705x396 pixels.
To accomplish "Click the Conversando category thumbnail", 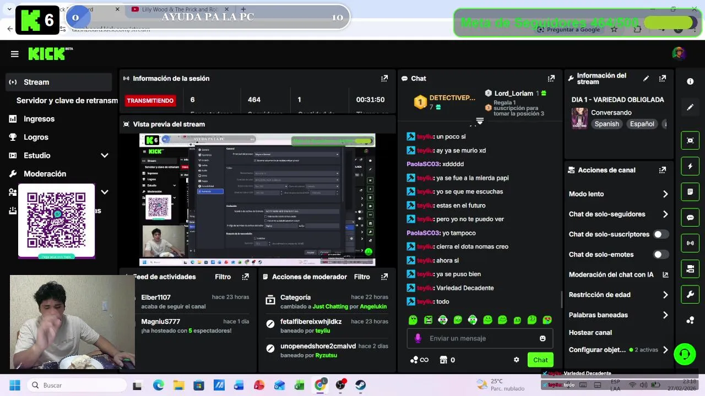I will (x=579, y=118).
